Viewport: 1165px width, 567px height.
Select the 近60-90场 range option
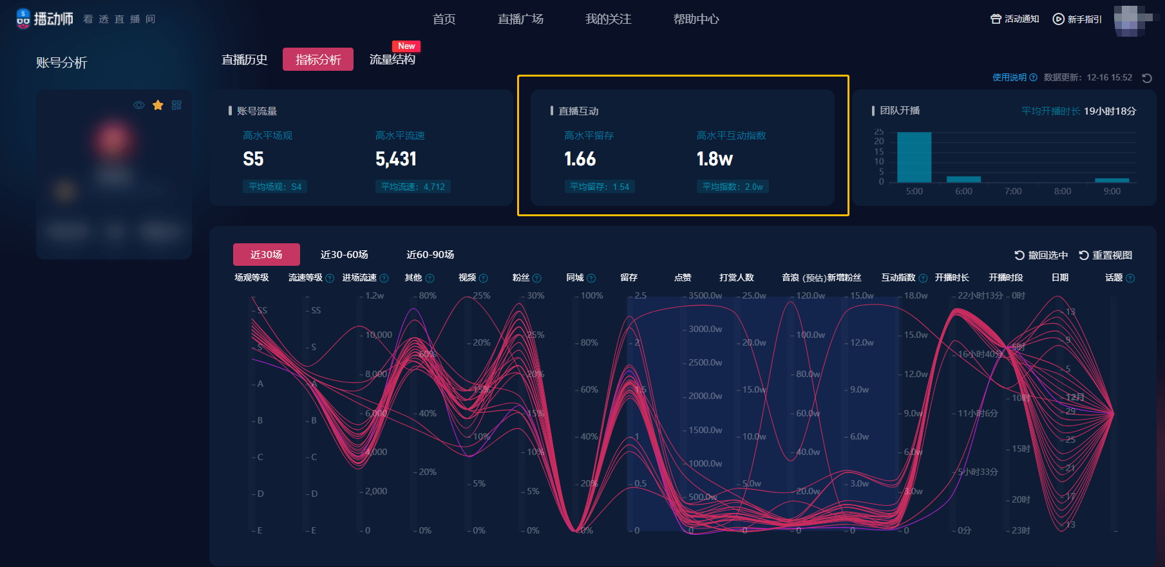point(430,255)
